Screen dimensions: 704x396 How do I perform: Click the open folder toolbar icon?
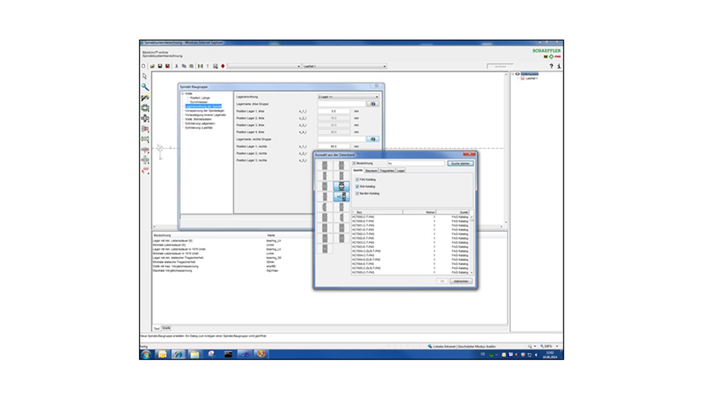pyautogui.click(x=152, y=66)
